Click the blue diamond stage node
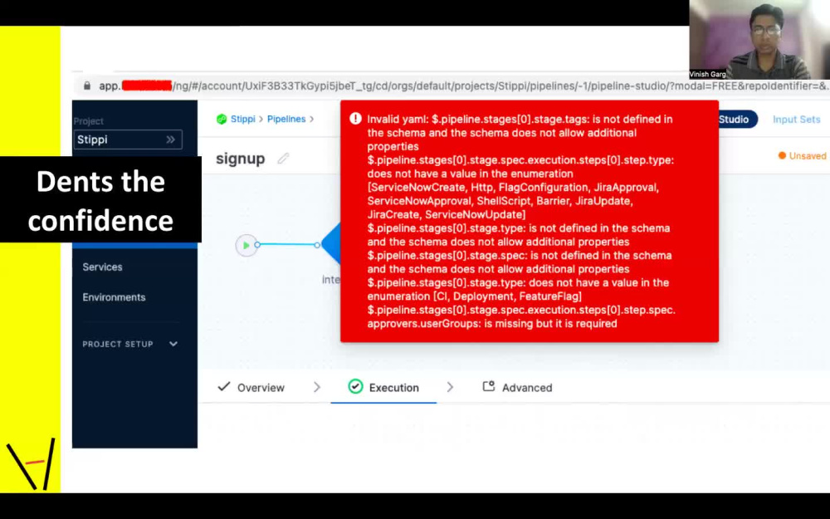The image size is (830, 519). point(331,244)
